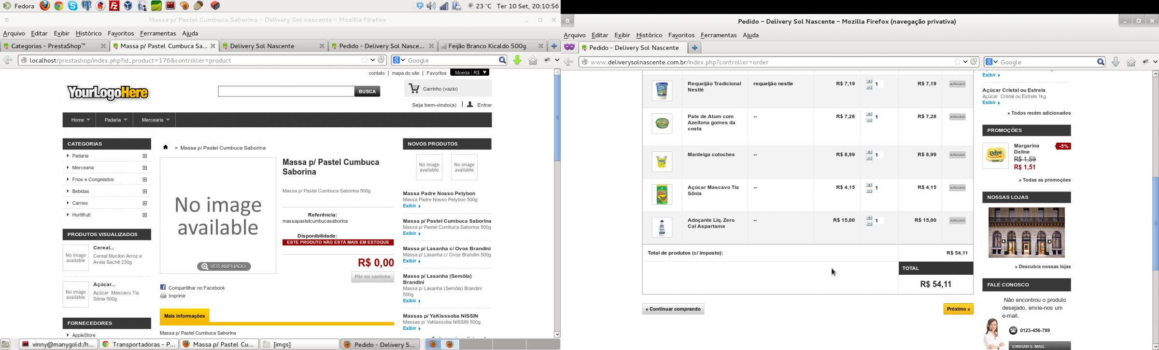The image size is (1159, 350).
Task: Open Ferramentas menu in left Firefox
Action: tap(158, 33)
